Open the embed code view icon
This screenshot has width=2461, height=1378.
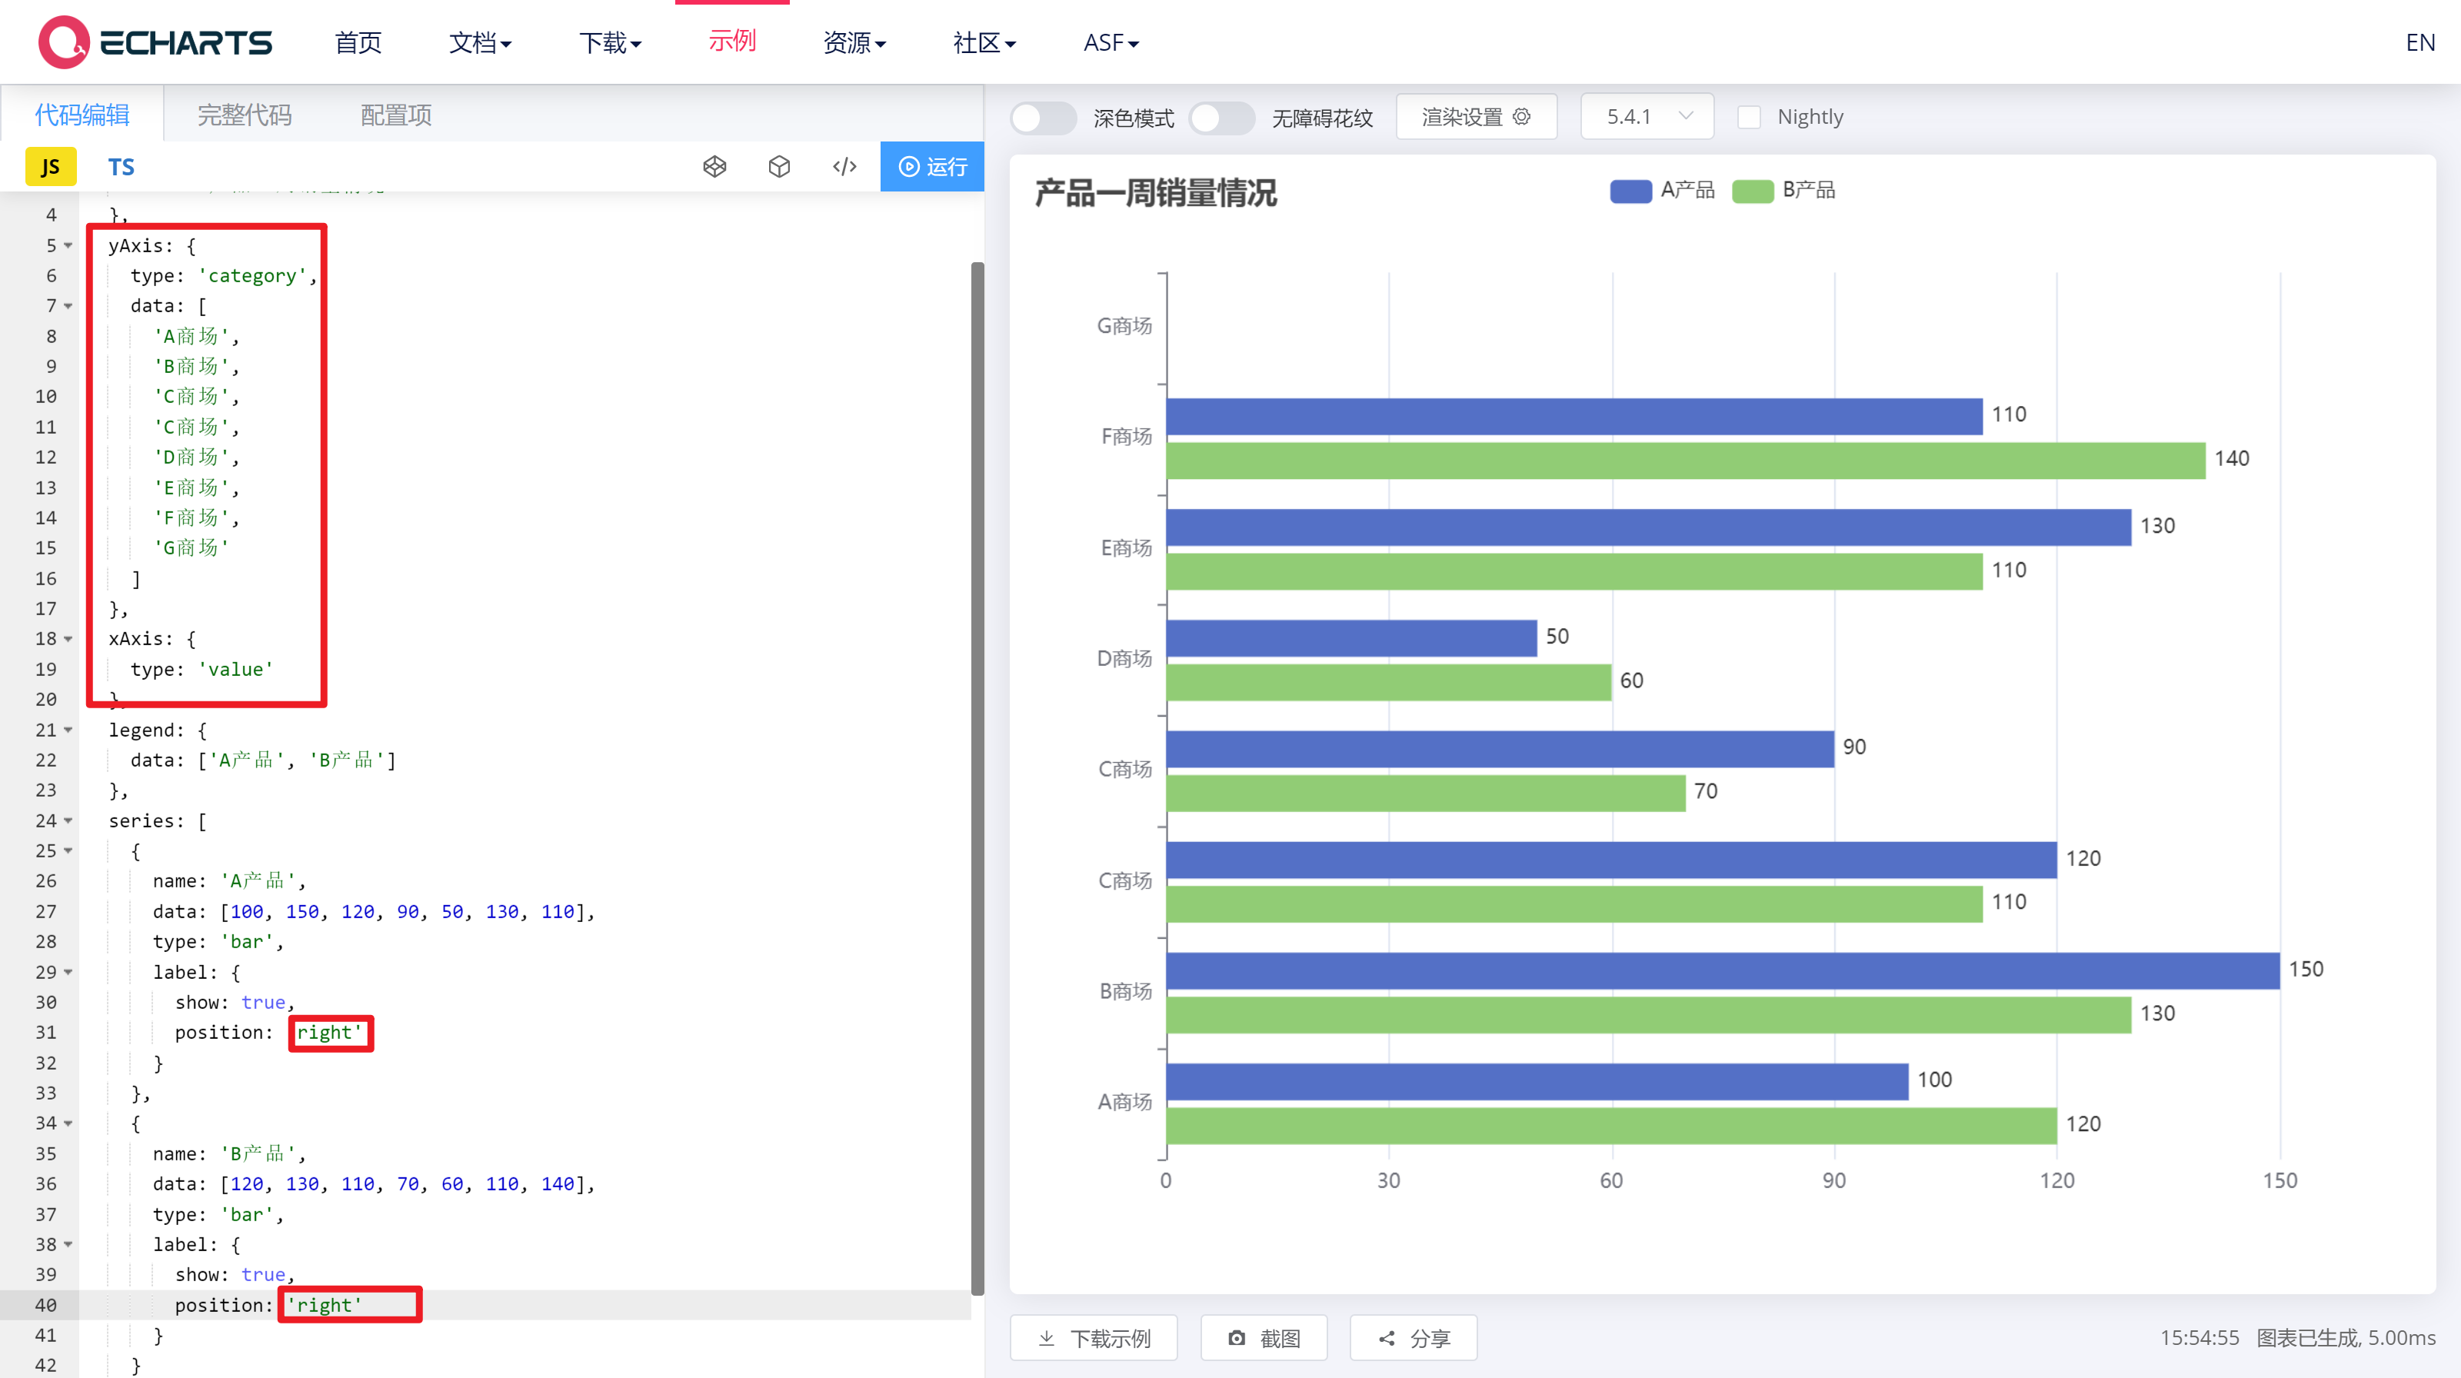point(844,166)
